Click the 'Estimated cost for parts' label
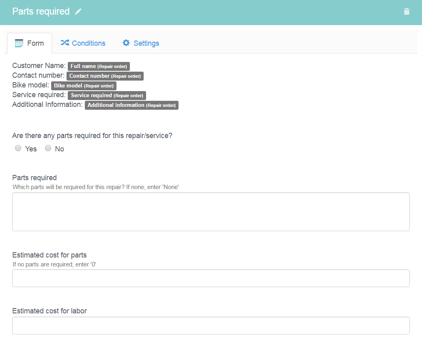This screenshot has height=349, width=422. (x=50, y=255)
